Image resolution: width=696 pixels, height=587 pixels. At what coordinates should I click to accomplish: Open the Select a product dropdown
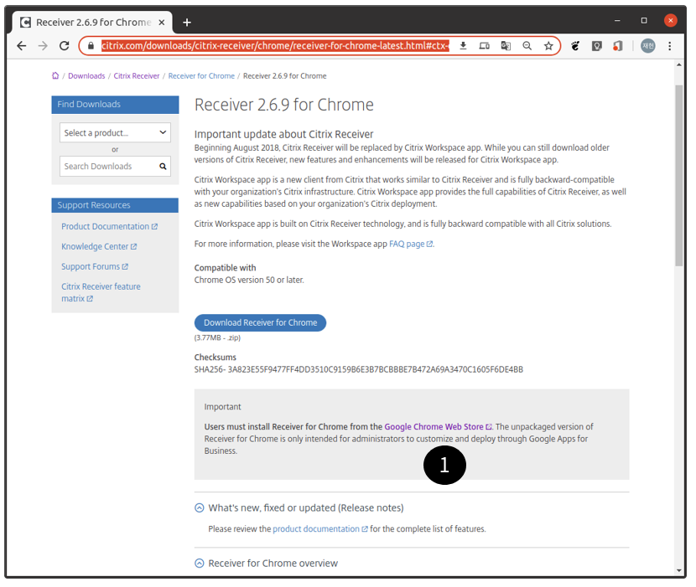click(115, 132)
